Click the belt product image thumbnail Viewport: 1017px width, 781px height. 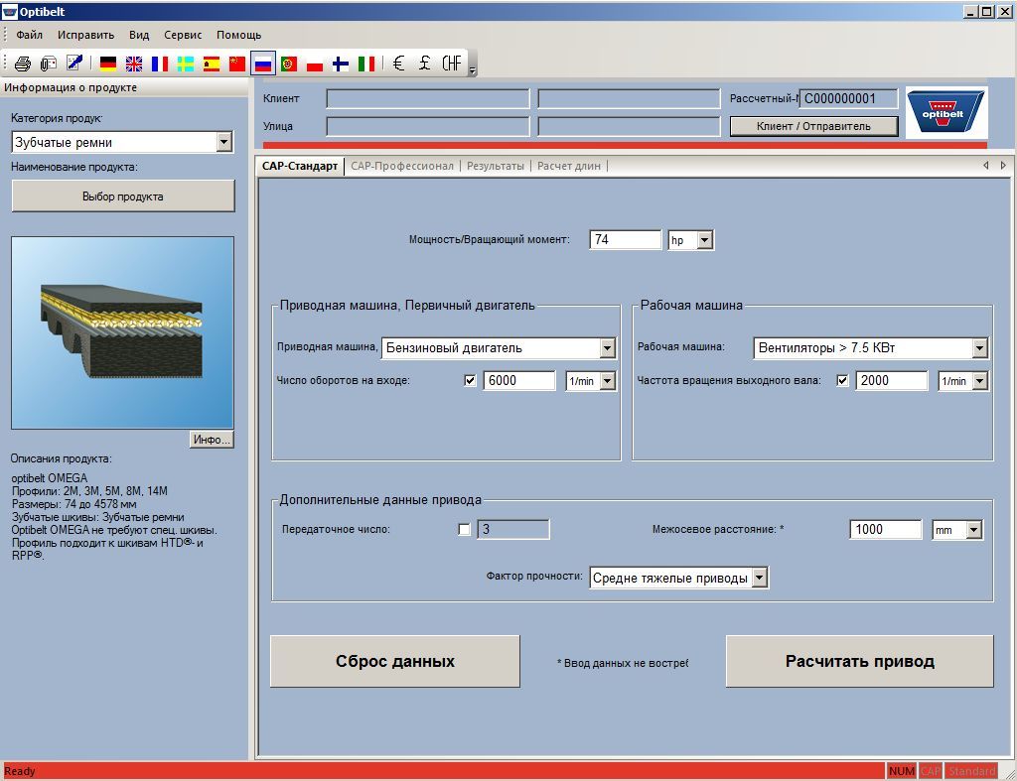pos(123,331)
